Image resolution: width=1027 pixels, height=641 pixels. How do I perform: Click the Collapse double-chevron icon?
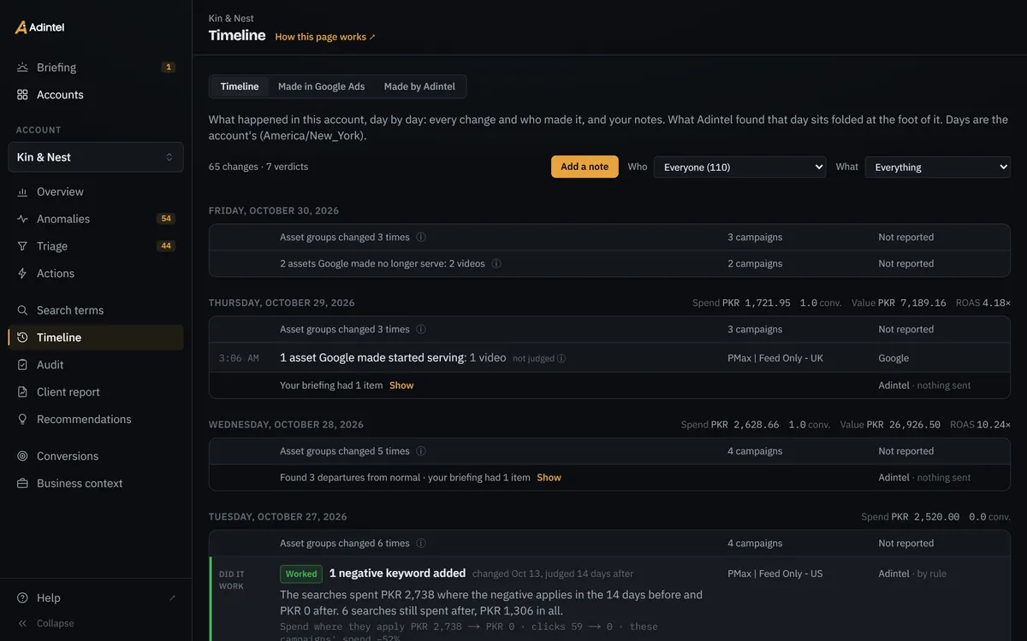pyautogui.click(x=22, y=624)
